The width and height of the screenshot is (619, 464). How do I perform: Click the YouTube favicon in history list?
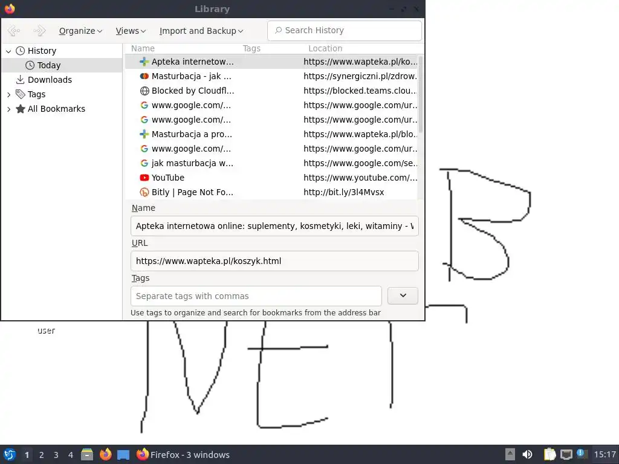point(144,178)
